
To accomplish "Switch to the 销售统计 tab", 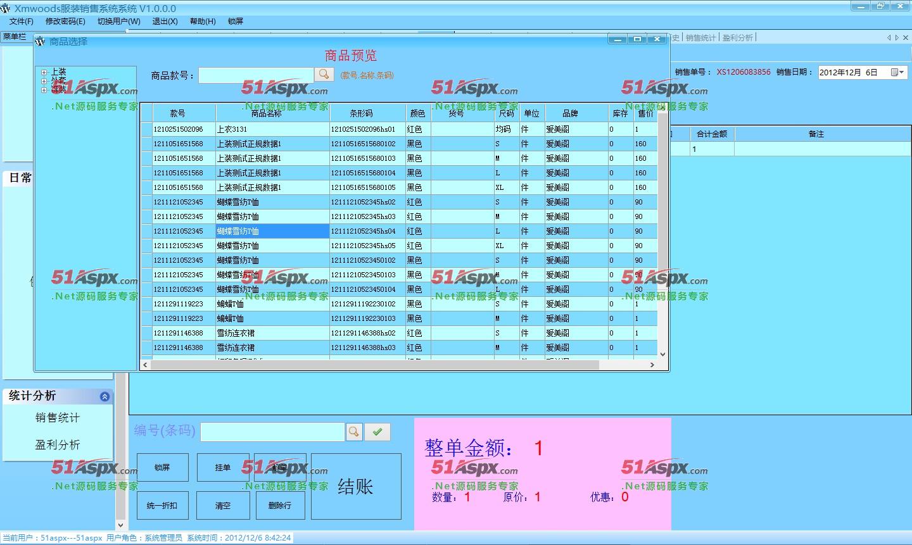I will [x=700, y=38].
